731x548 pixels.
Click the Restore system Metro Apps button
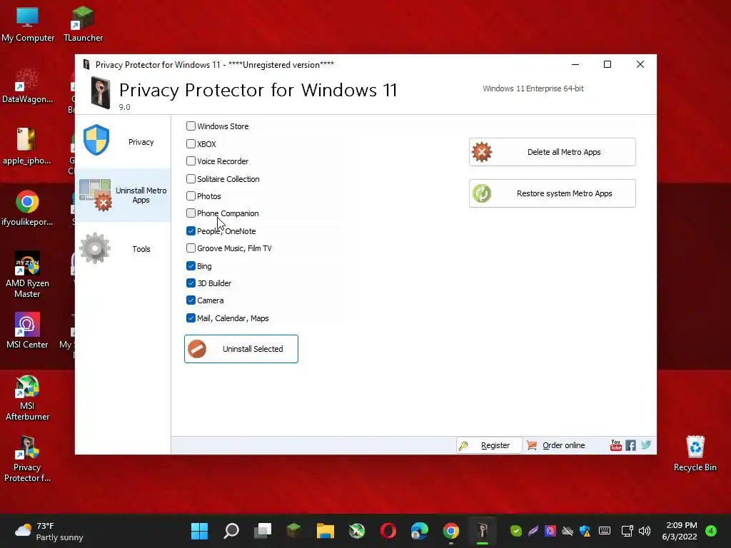tap(552, 193)
